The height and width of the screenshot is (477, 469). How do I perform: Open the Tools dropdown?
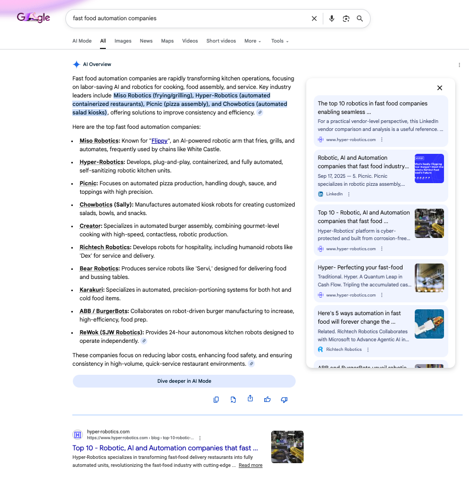click(280, 41)
